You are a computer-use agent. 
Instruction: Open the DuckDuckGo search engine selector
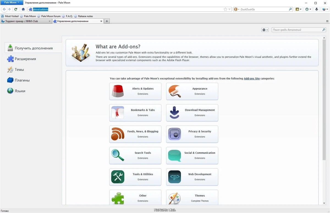point(237,9)
